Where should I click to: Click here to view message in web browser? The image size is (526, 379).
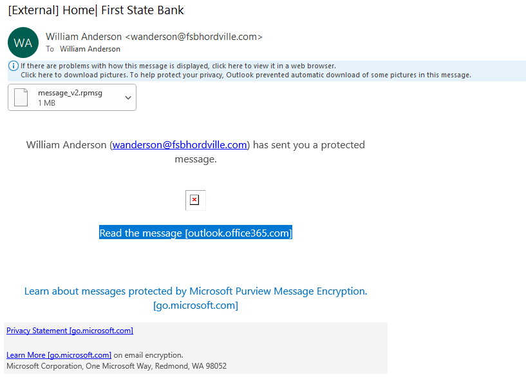pyautogui.click(x=178, y=66)
